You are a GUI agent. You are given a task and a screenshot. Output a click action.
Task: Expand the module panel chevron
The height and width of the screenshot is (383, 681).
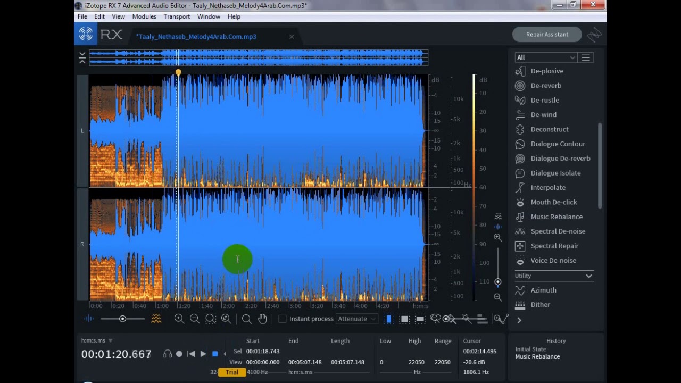pyautogui.click(x=519, y=320)
